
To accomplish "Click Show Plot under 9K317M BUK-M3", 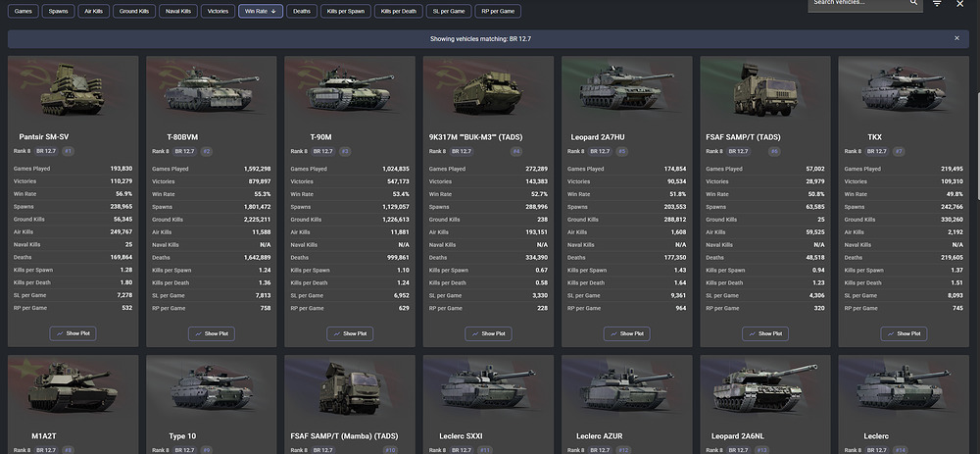I will click(488, 333).
